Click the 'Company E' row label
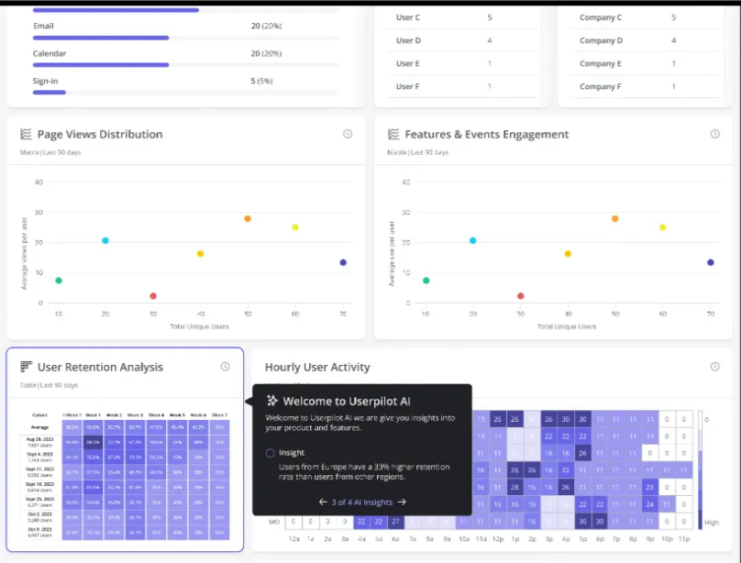This screenshot has height=563, width=741. 601,63
